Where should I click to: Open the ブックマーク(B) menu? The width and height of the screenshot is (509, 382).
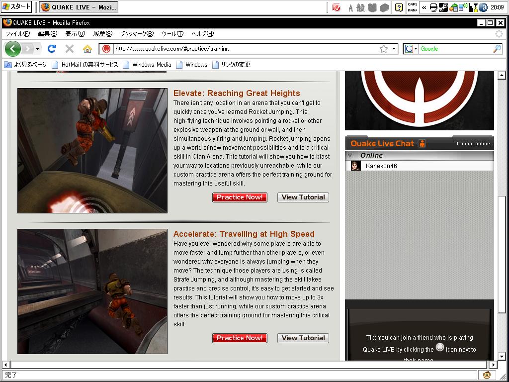point(137,34)
